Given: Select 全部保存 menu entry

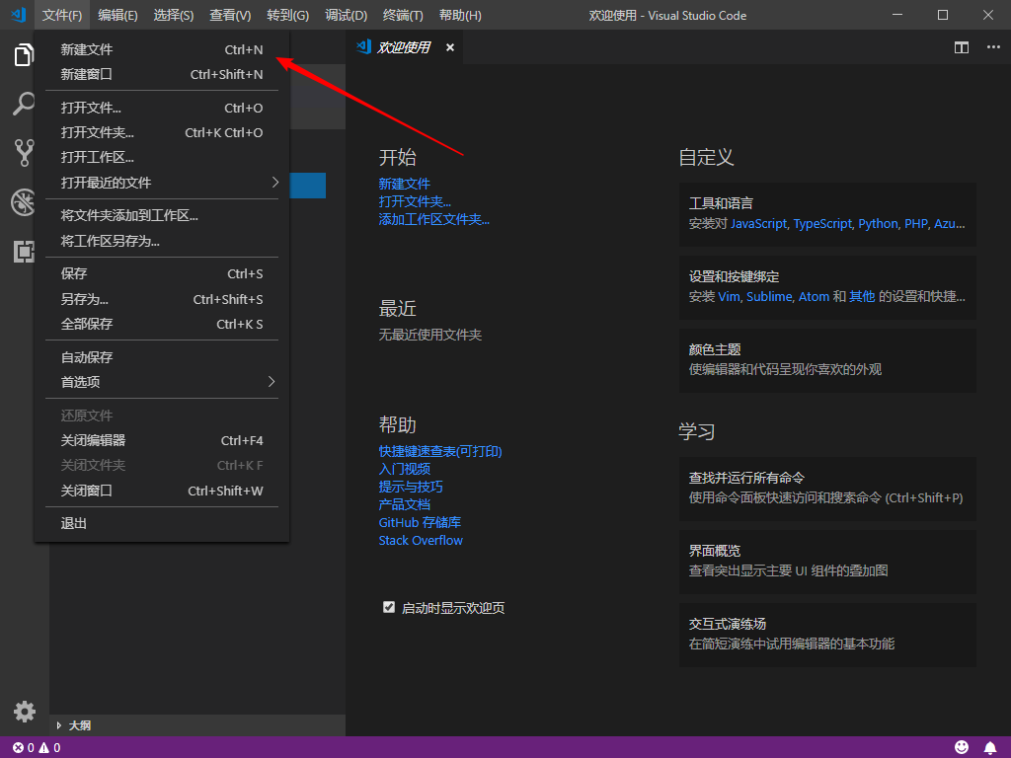Looking at the screenshot, I should point(162,324).
